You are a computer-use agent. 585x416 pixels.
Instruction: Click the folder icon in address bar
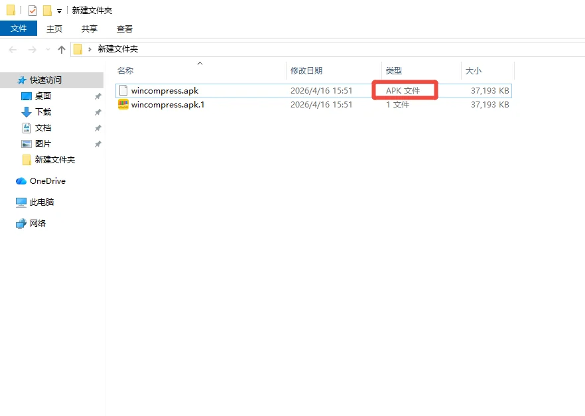point(78,49)
